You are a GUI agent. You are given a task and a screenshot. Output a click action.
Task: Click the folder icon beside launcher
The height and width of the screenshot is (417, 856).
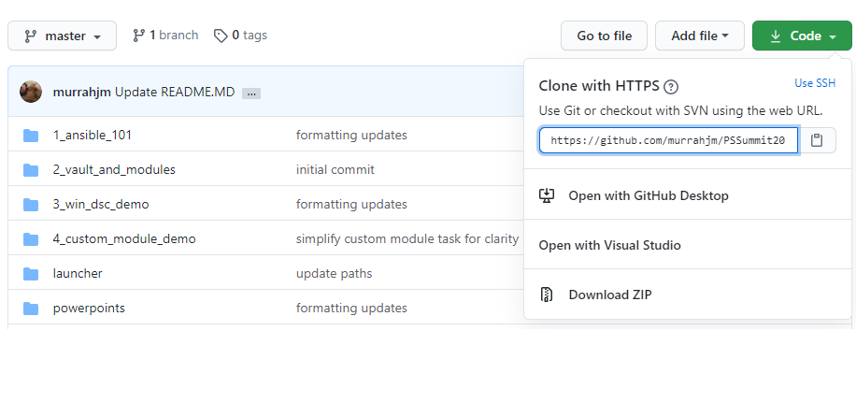pos(31,274)
